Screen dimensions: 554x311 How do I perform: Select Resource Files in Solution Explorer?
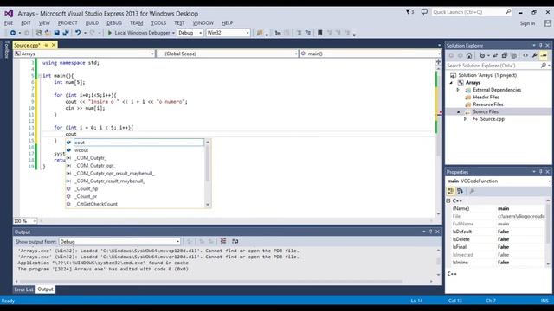click(488, 105)
